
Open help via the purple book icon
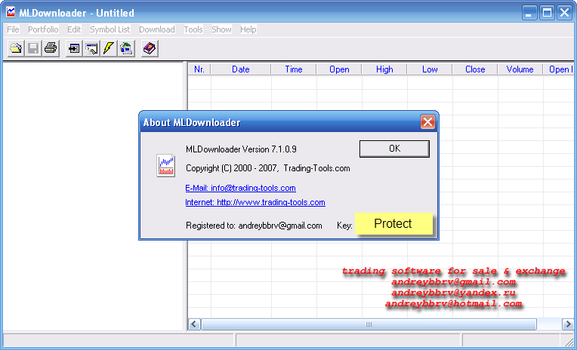pos(150,48)
